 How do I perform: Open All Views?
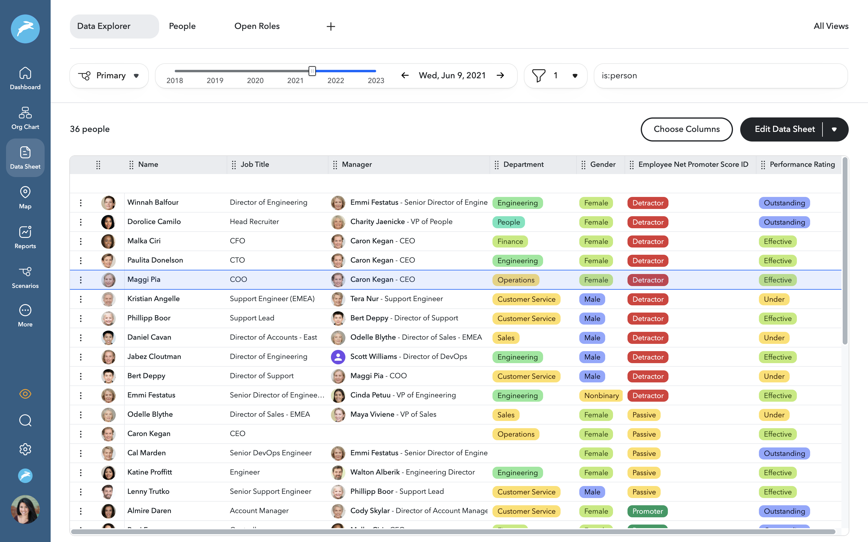[831, 26]
